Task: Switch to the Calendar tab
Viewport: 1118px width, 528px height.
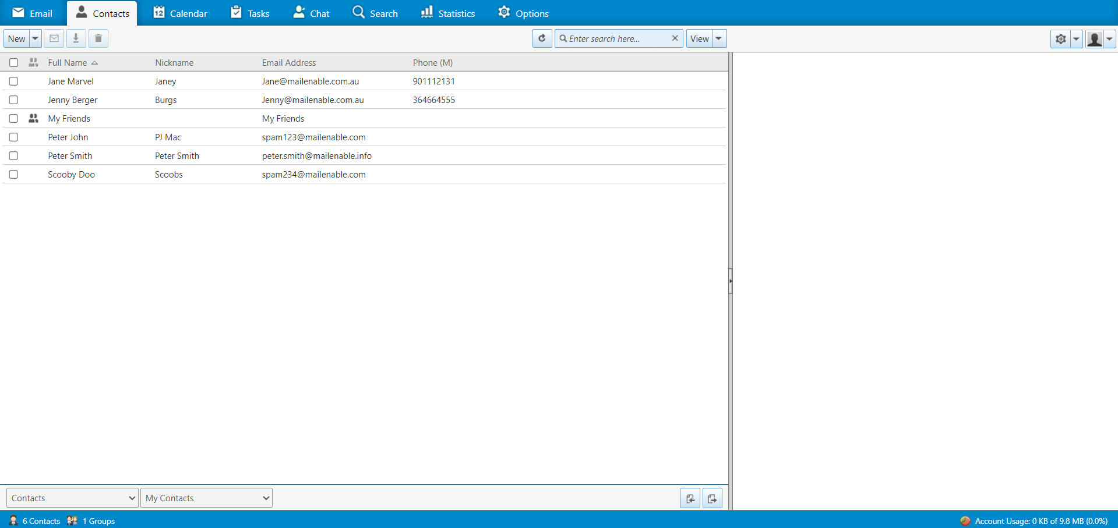Action: click(x=180, y=13)
